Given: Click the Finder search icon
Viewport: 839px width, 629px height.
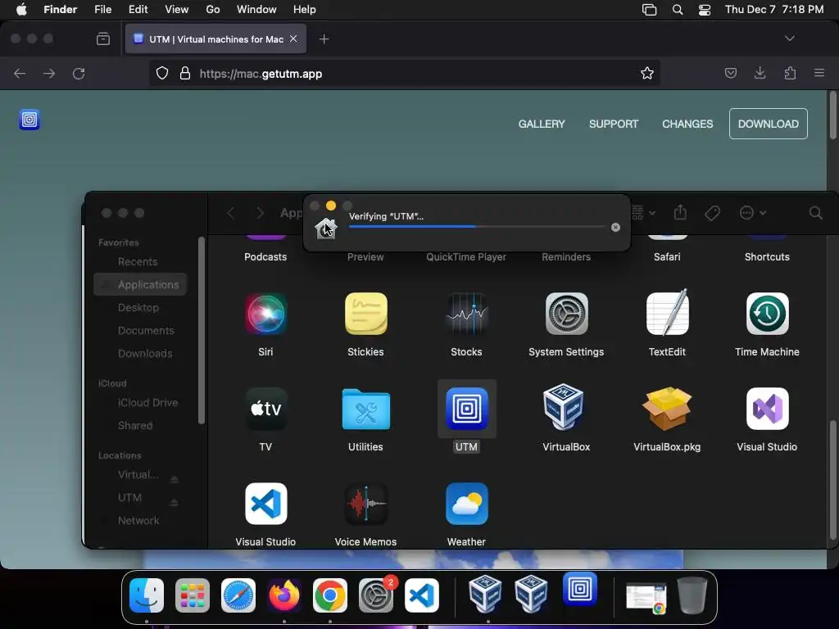Looking at the screenshot, I should [815, 213].
